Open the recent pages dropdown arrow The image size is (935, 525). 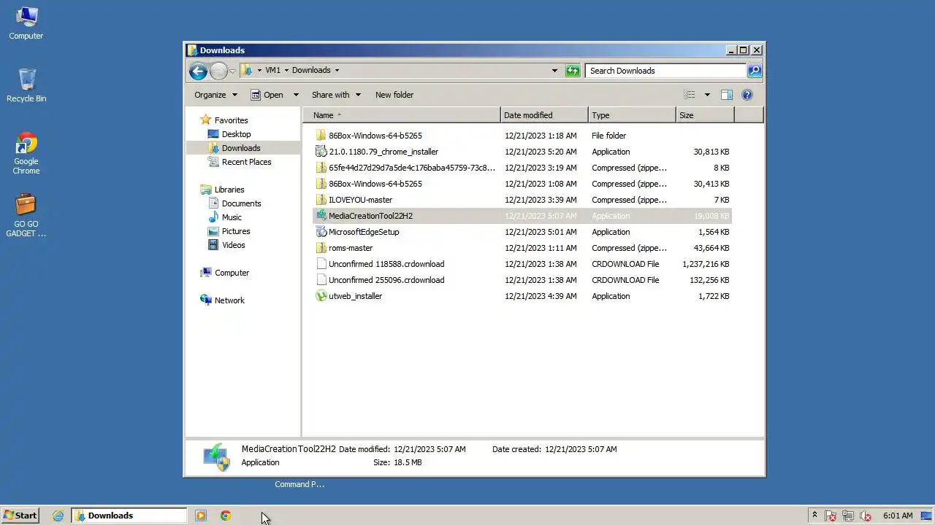(232, 71)
